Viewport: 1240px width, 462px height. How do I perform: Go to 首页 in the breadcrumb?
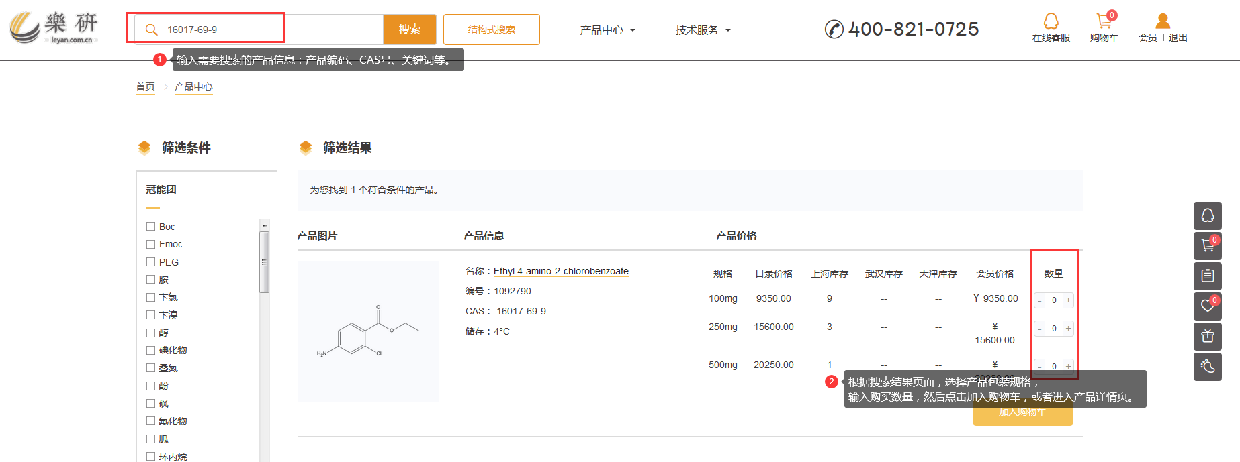tap(145, 87)
